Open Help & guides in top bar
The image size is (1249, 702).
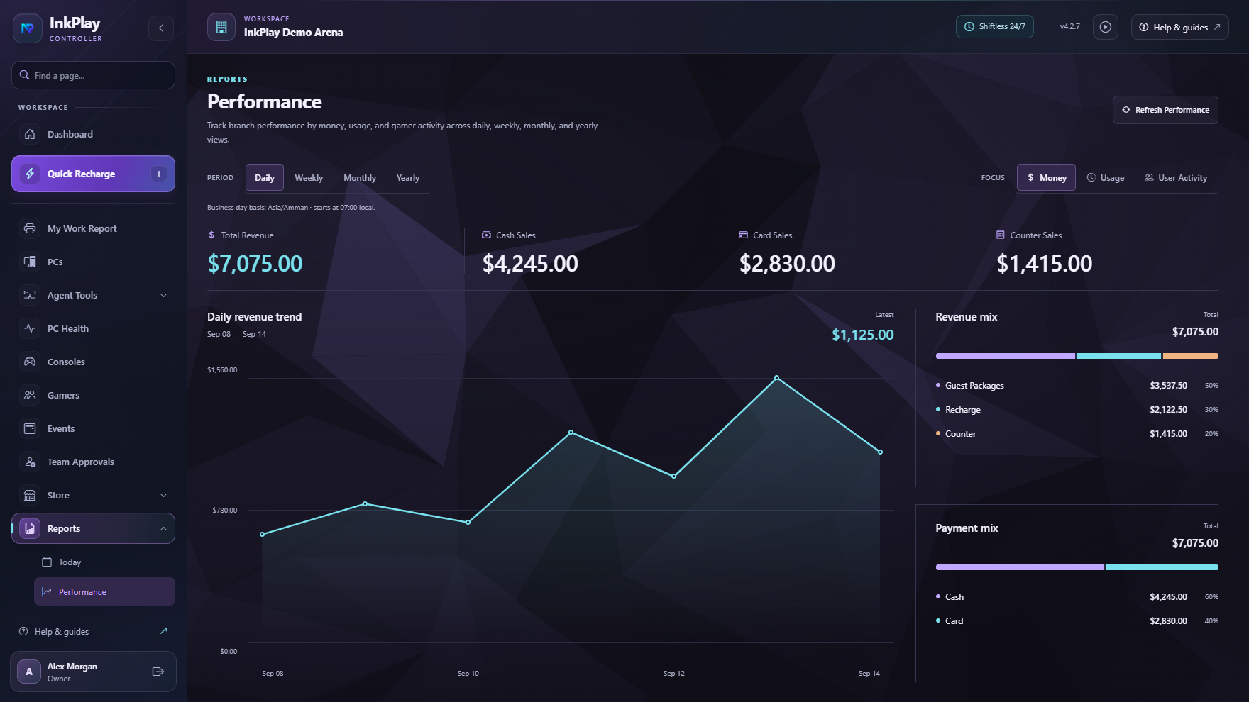pos(1179,27)
